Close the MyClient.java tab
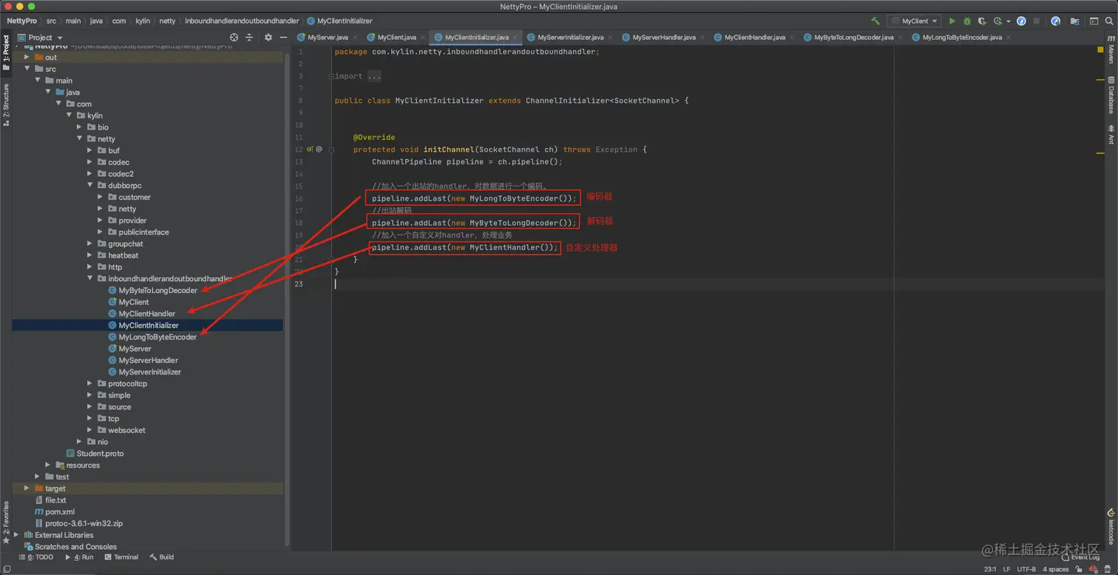This screenshot has height=575, width=1118. point(424,37)
